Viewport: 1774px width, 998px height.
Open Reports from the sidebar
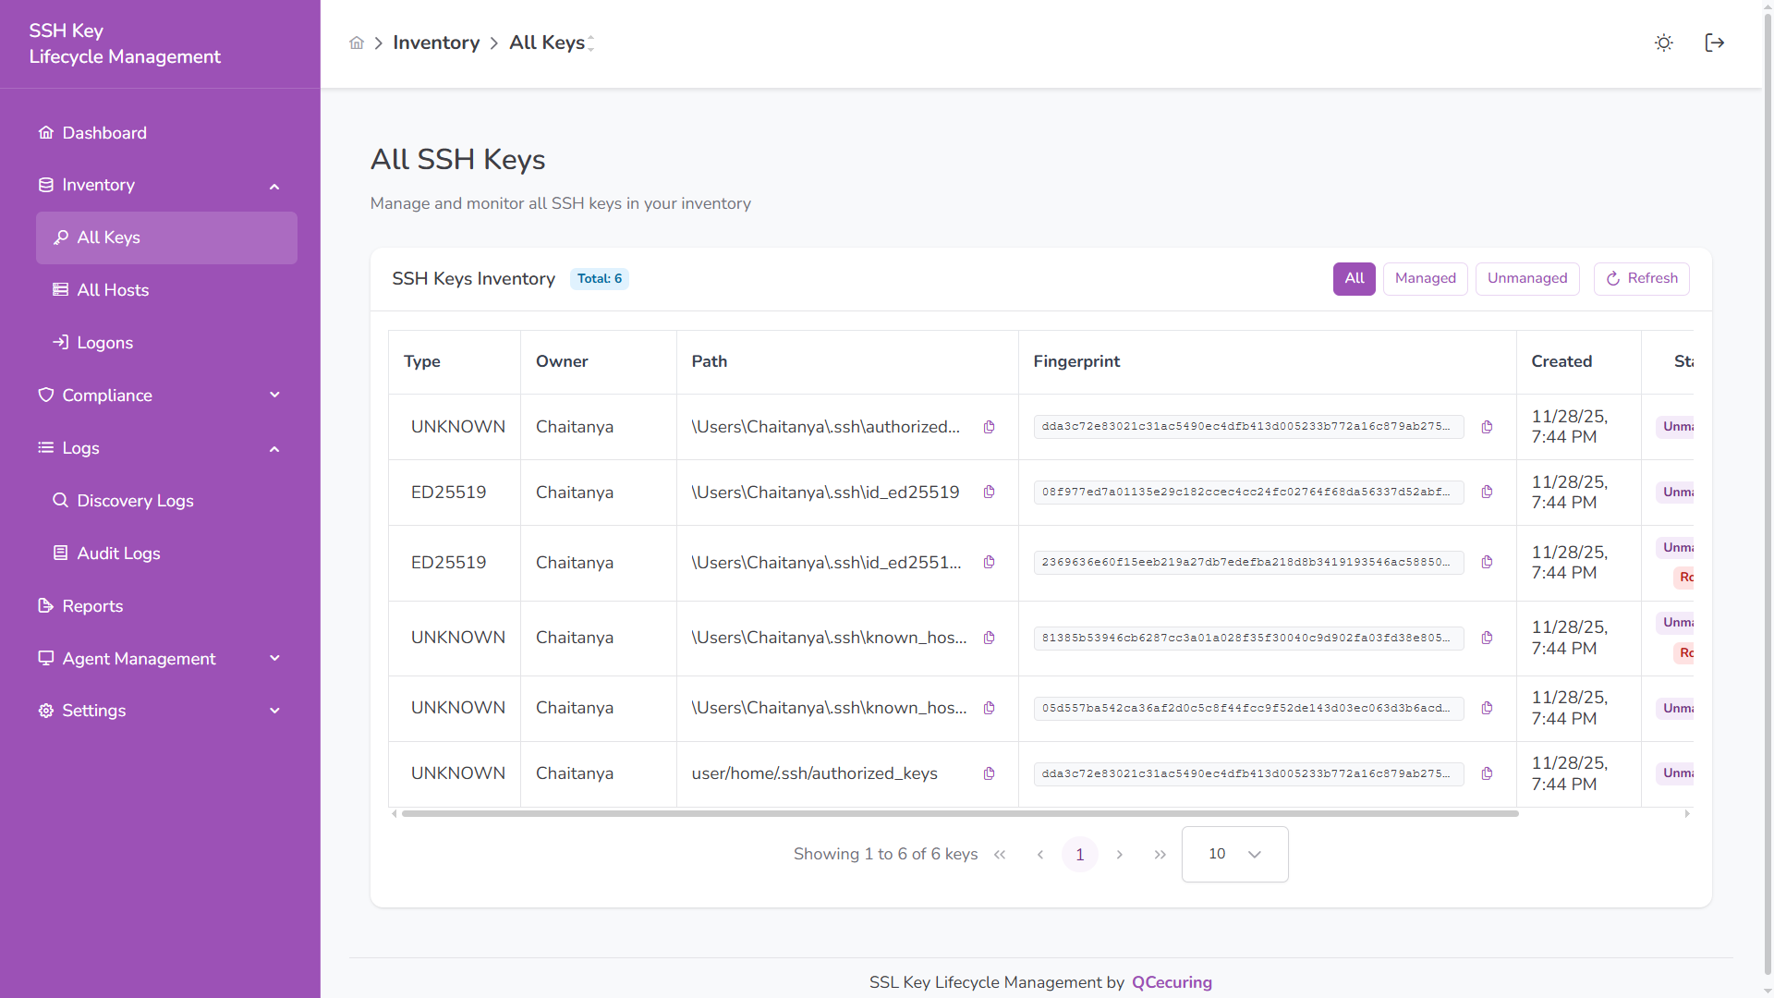click(x=91, y=606)
